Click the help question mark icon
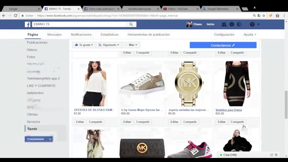This screenshot has height=162, width=288. (252, 24)
